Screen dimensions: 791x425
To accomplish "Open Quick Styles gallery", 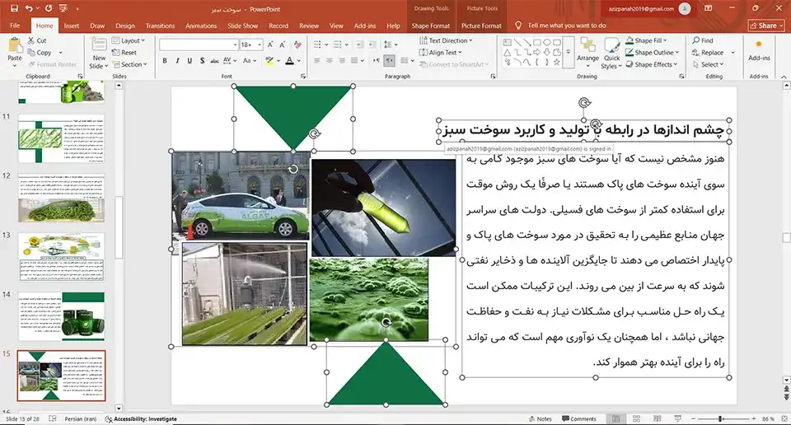I will (611, 54).
